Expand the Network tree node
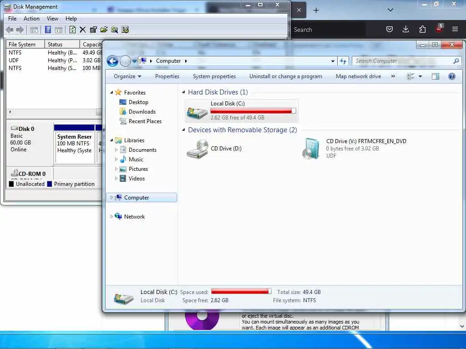The image size is (466, 349). [111, 217]
